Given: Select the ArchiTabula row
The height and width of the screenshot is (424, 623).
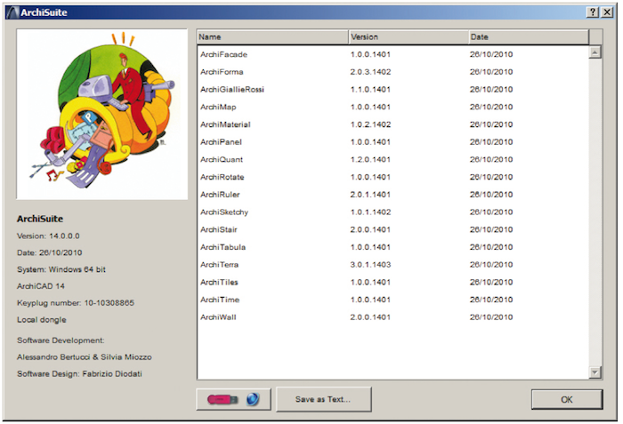Looking at the screenshot, I should 392,247.
